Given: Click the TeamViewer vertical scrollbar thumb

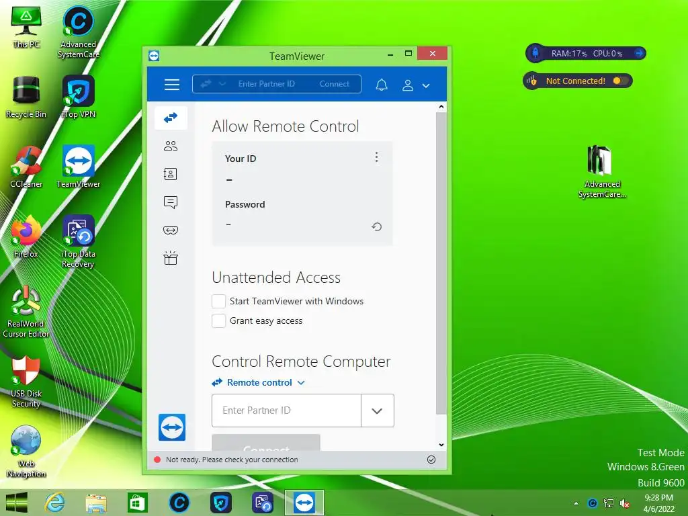Looking at the screenshot, I should tap(441, 263).
